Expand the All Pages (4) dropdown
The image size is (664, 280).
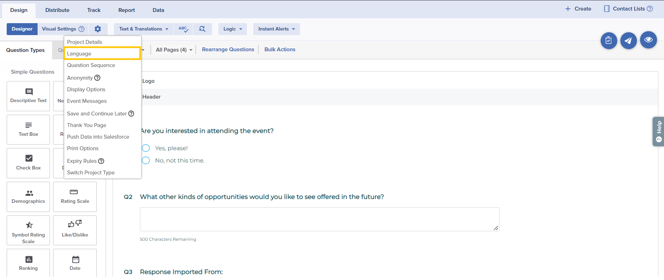pos(174,50)
